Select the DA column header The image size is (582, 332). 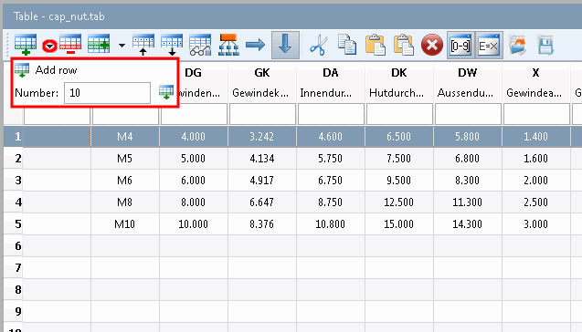coord(331,73)
